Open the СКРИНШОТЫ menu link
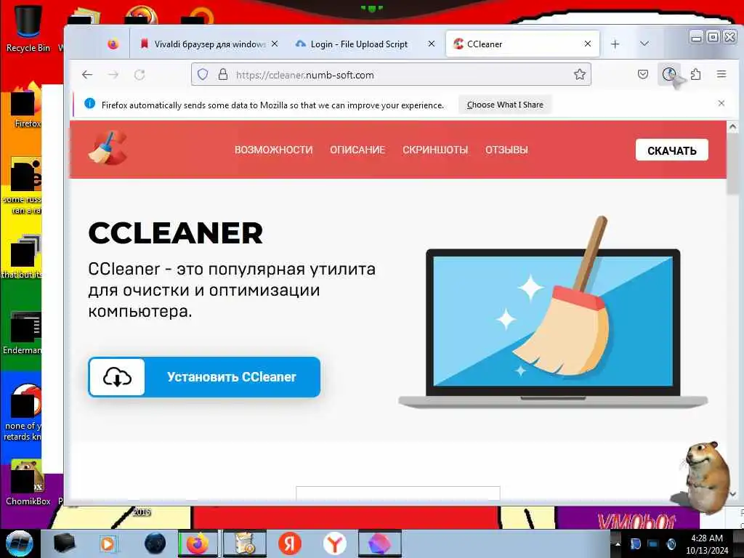This screenshot has height=558, width=744. point(435,150)
